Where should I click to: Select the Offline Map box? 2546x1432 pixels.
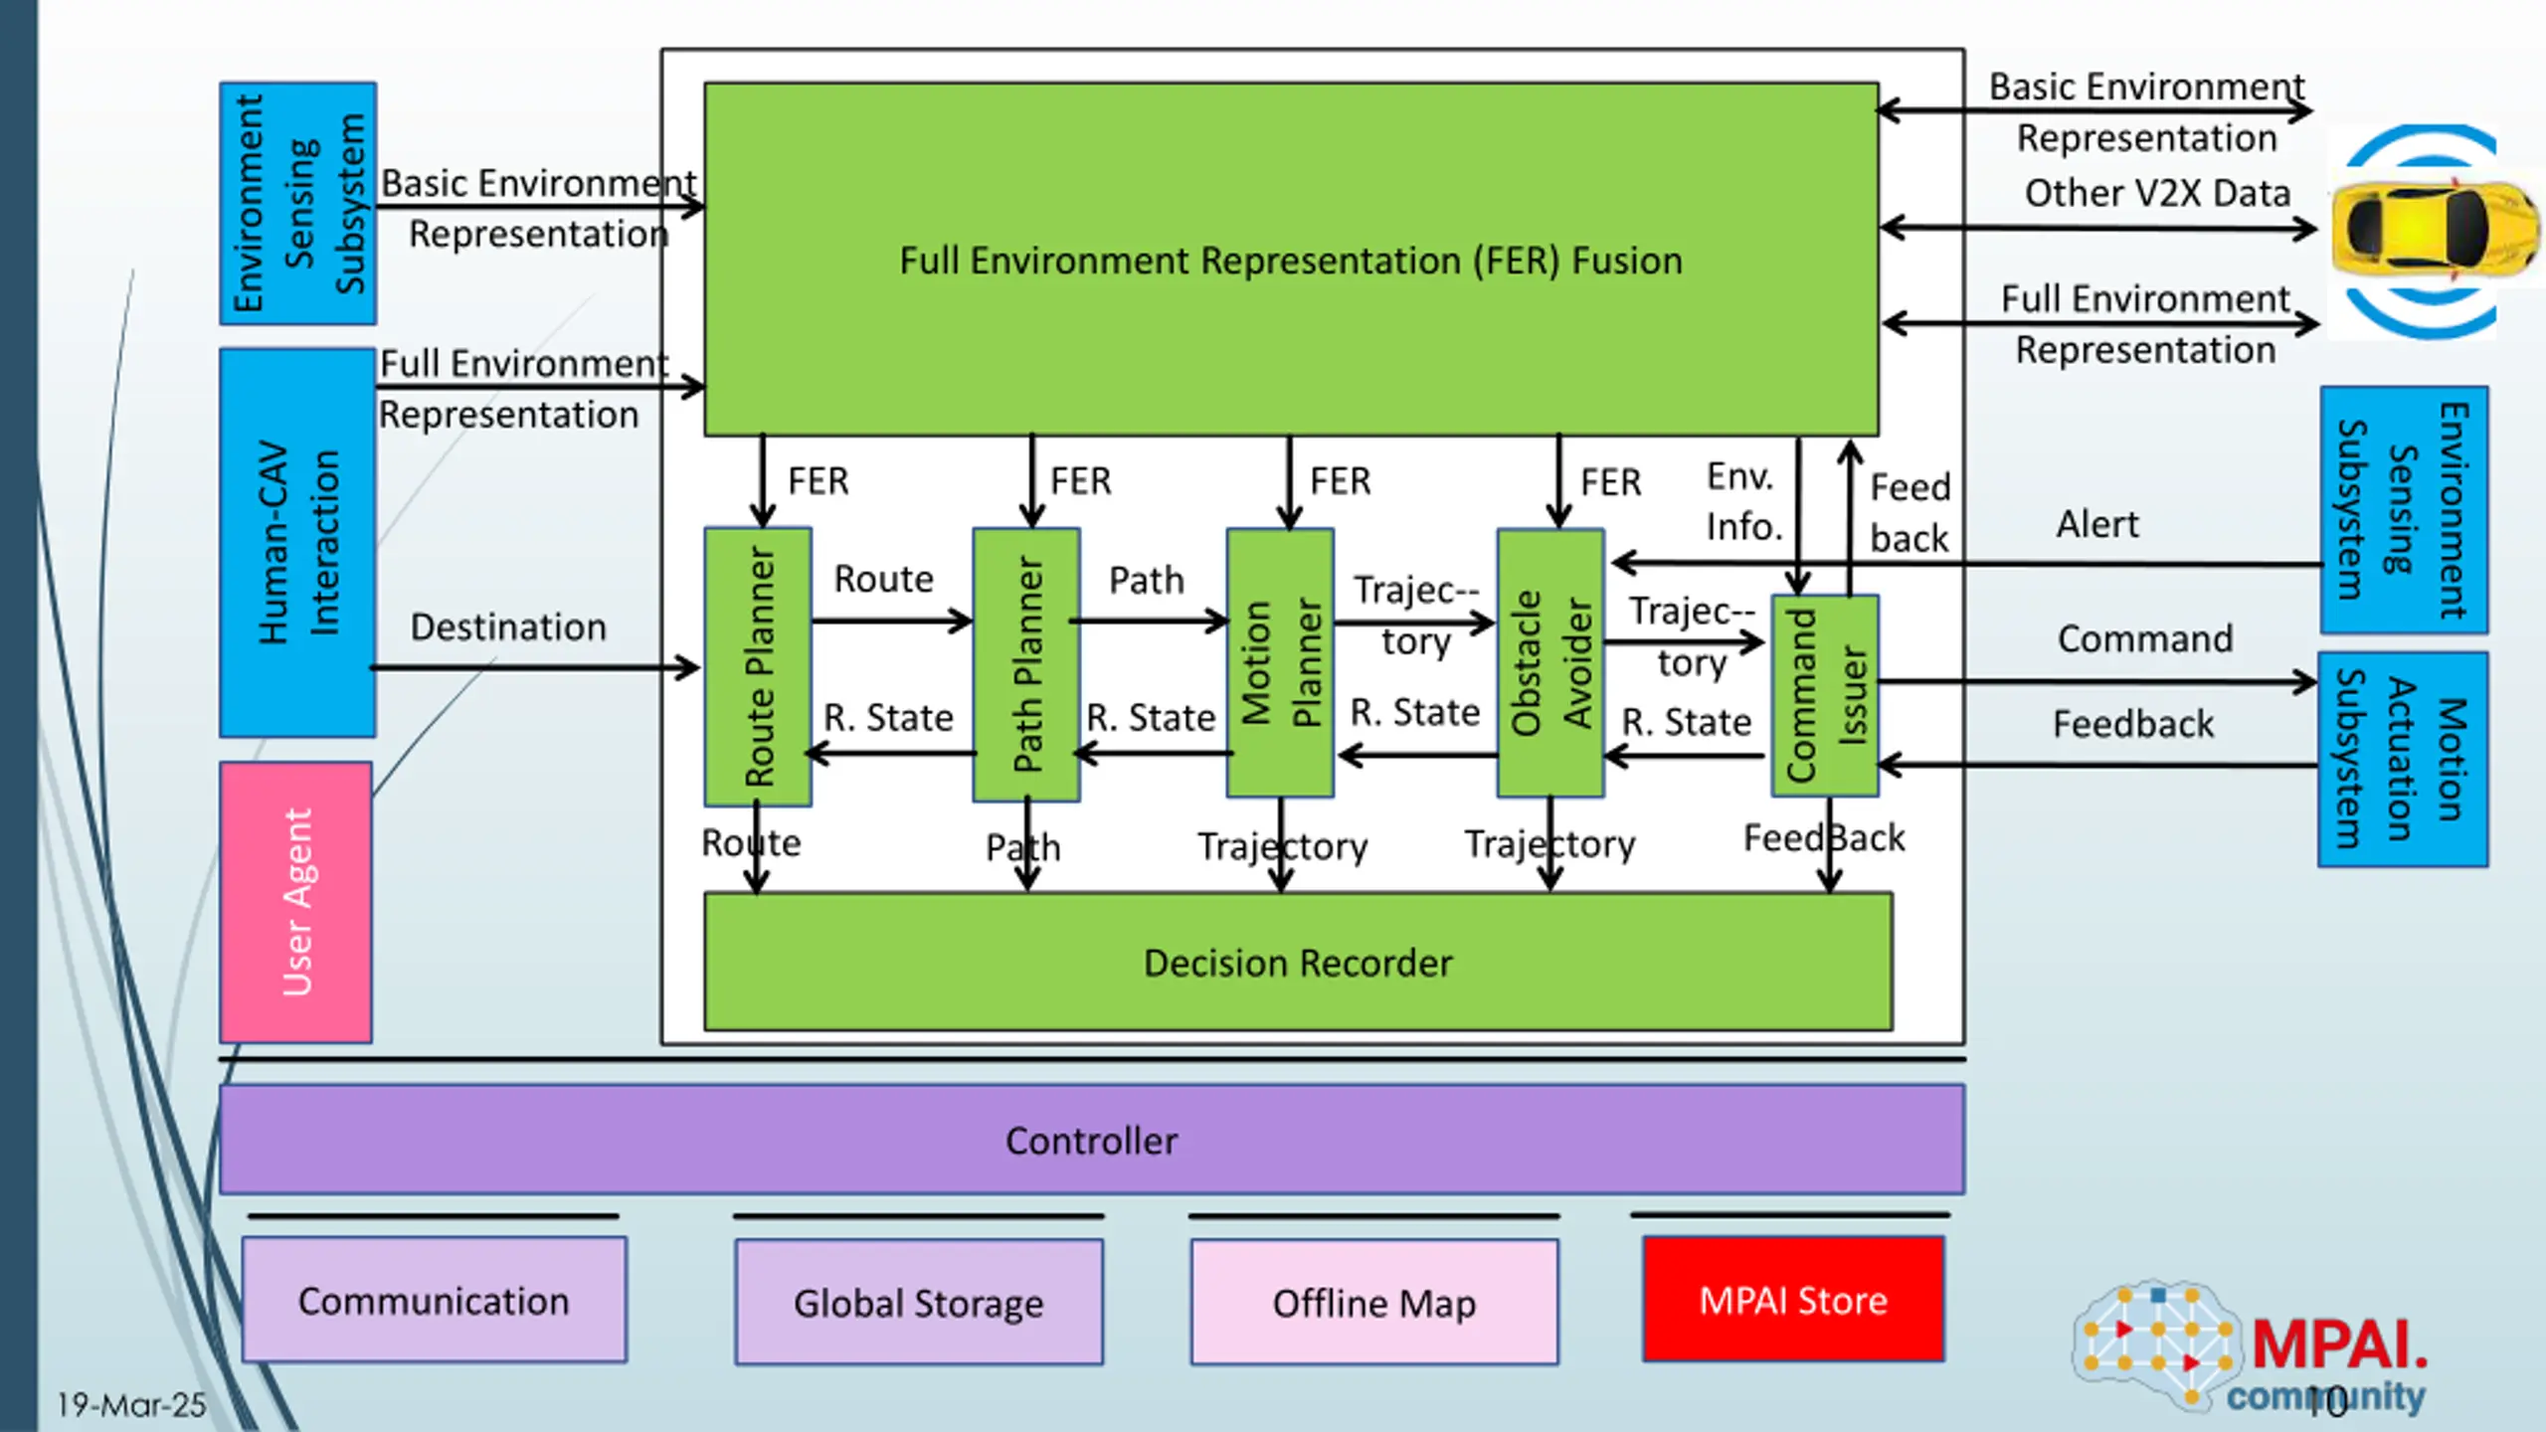coord(1374,1302)
